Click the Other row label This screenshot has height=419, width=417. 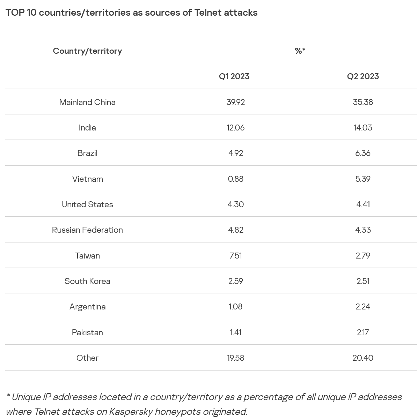tap(87, 358)
